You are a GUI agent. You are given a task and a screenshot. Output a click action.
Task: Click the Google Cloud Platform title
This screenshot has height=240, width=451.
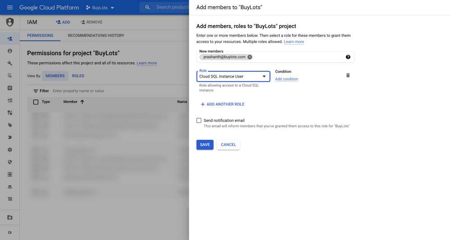point(49,8)
